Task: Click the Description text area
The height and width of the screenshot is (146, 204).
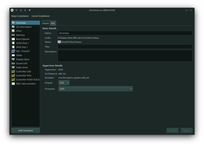Action: [125, 56]
